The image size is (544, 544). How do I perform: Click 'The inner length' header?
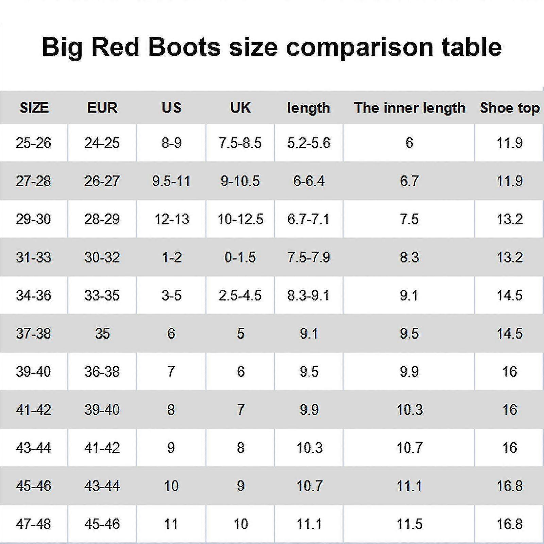(409, 108)
